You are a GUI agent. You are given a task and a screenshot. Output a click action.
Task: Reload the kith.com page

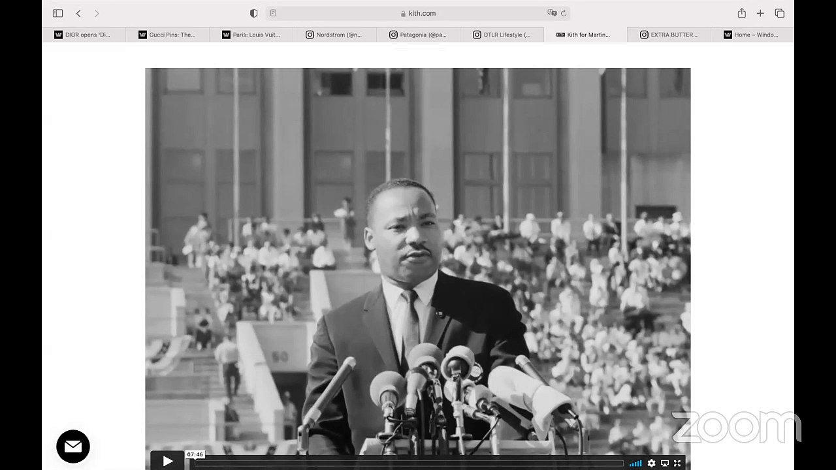coord(564,13)
